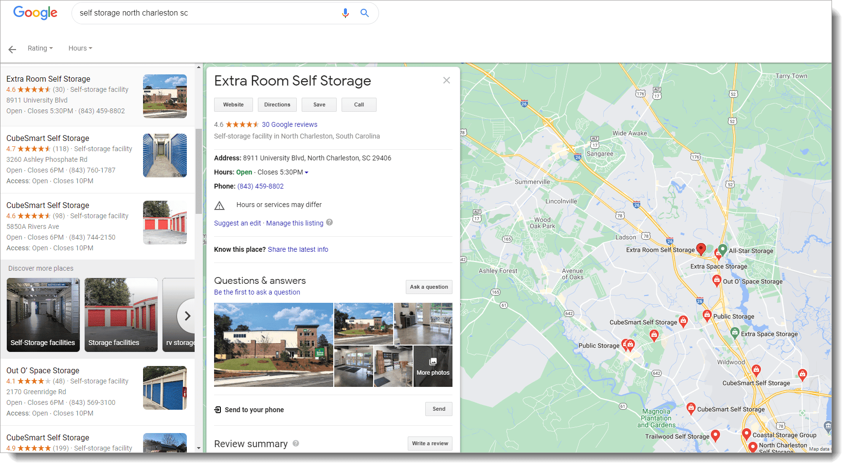Click the next arrow in Discover more places
This screenshot has width=849, height=470.
[187, 316]
